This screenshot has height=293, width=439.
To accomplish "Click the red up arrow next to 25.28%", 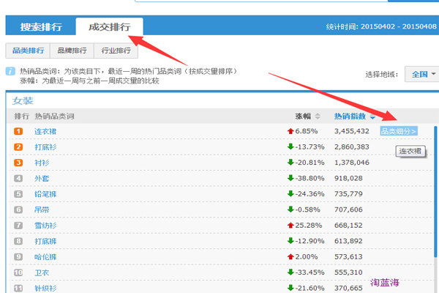I will coord(290,225).
